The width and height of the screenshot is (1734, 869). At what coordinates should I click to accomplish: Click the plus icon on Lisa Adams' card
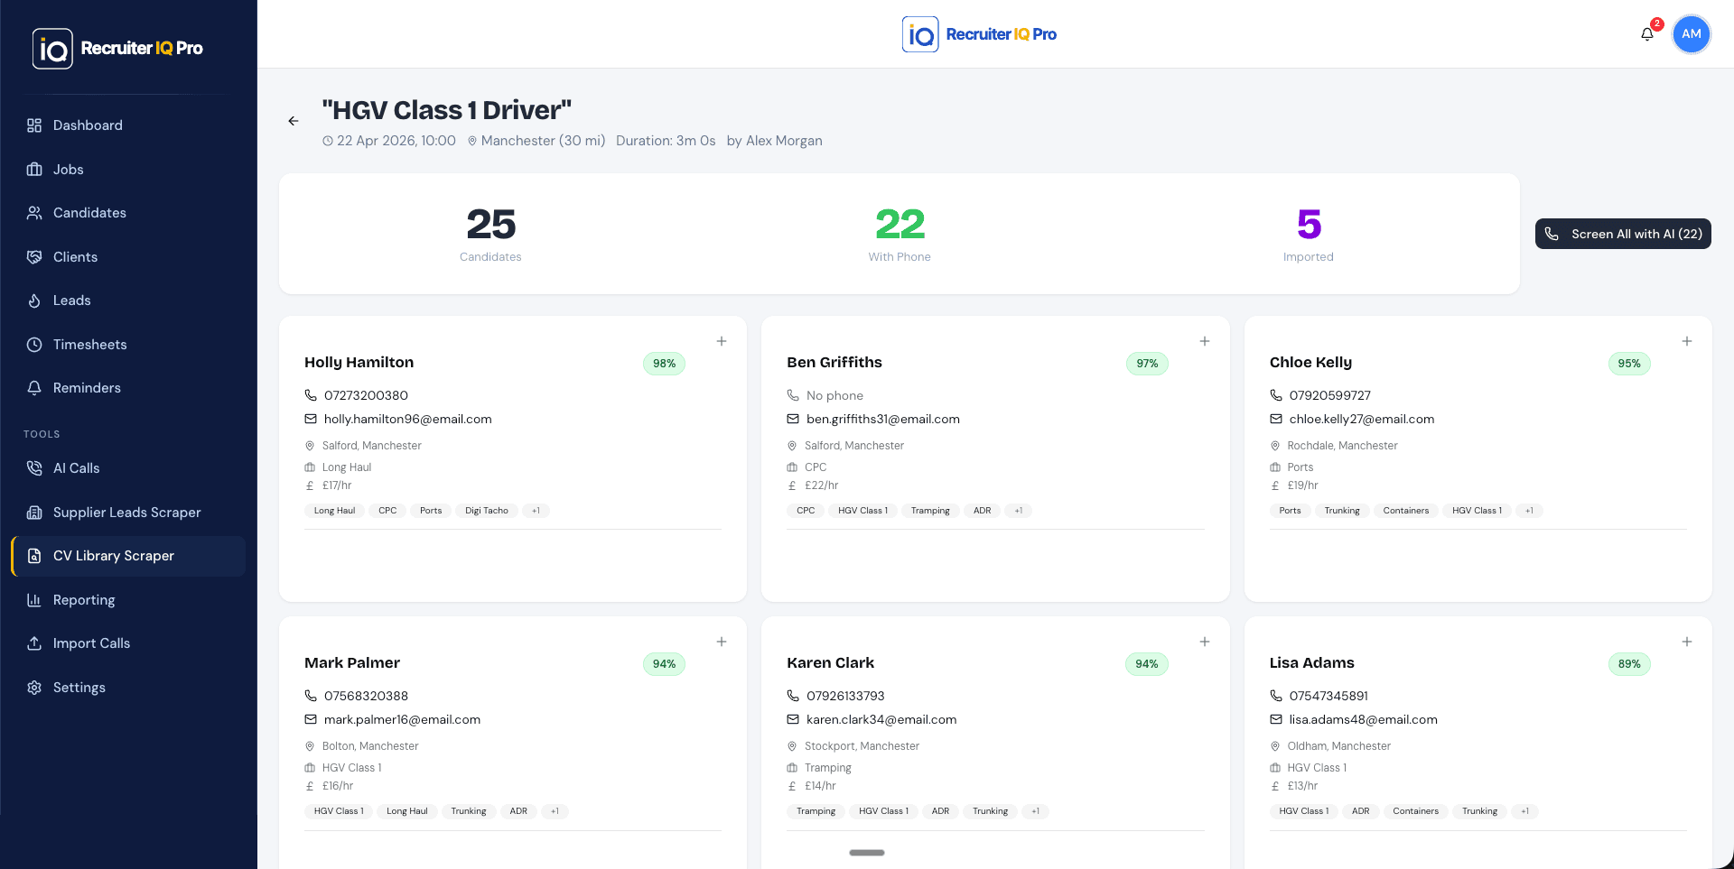click(1687, 642)
